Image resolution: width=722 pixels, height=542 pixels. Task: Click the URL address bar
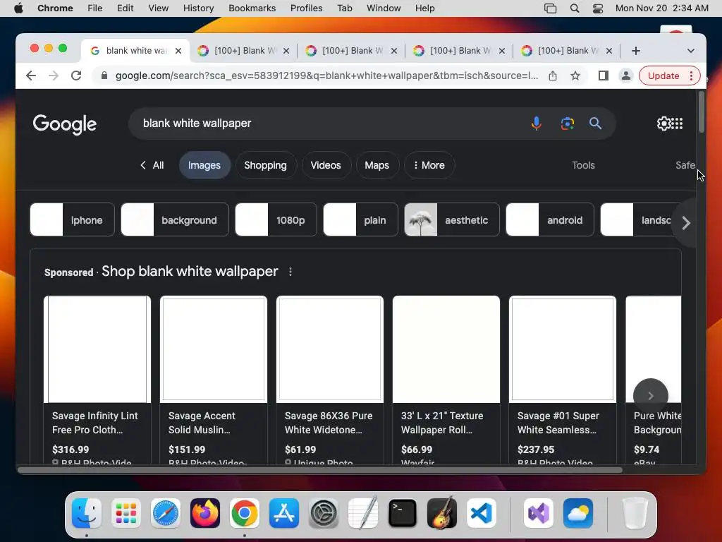click(x=326, y=76)
